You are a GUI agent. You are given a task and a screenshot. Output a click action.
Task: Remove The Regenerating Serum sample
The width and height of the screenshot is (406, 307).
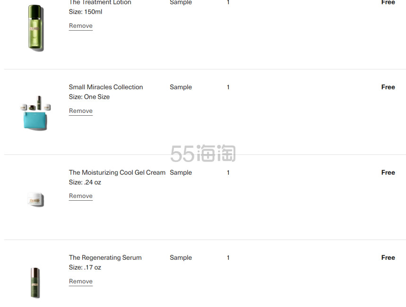[80, 281]
